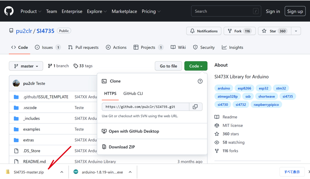The image size is (310, 179).
Task: Expand options for SI4735-master.zip download
Action: pyautogui.click(x=62, y=172)
